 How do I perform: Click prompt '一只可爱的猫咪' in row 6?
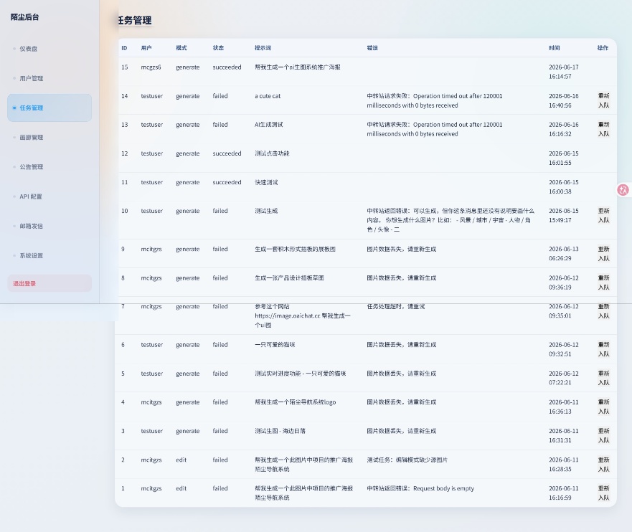(275, 345)
